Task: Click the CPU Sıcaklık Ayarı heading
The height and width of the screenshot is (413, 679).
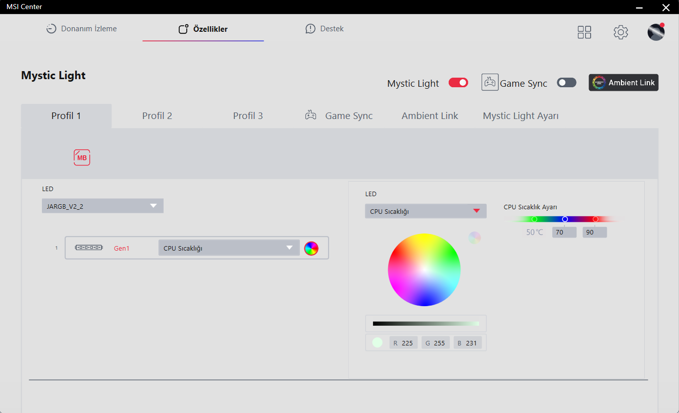Action: click(530, 207)
